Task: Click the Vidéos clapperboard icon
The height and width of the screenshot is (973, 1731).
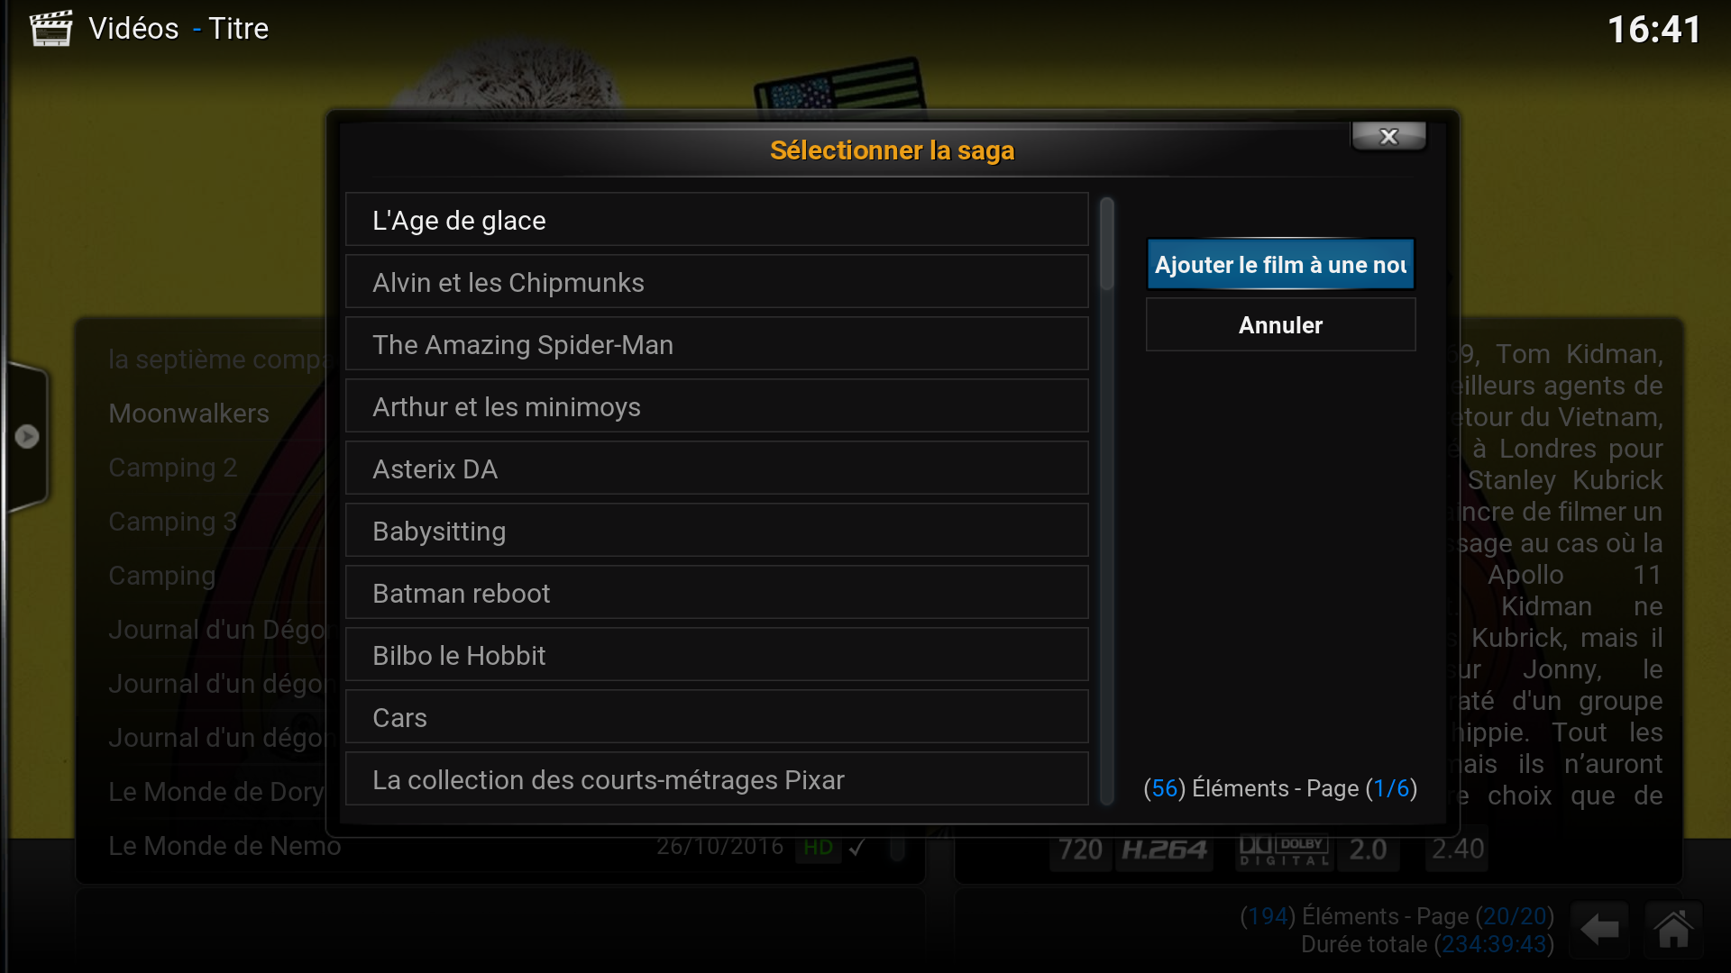Action: tap(50, 29)
